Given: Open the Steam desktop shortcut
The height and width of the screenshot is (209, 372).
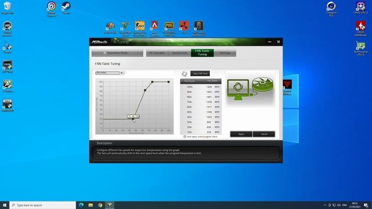Looking at the screenshot, I should coord(66,8).
